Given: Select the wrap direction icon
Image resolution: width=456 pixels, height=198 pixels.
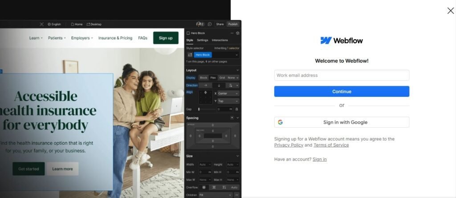Looking at the screenshot, I should 231,85.
